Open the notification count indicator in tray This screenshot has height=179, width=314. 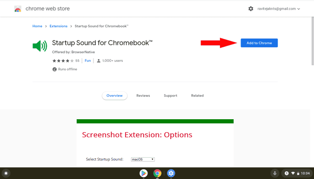(x=287, y=173)
